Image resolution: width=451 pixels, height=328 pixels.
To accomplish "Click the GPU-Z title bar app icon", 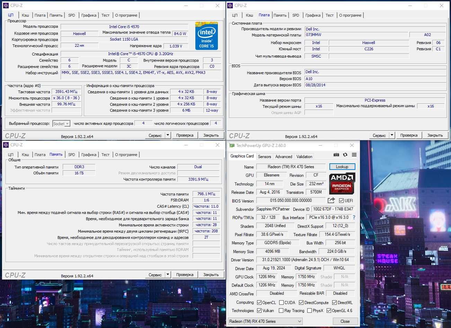I will click(x=232, y=145).
